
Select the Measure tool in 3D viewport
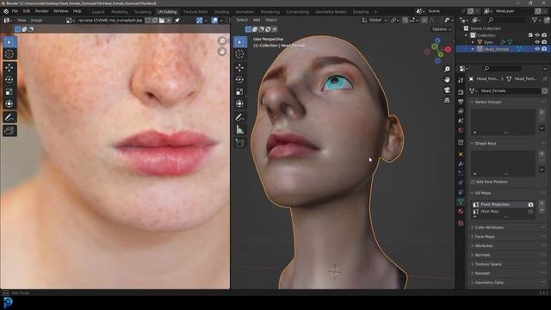coord(240,130)
